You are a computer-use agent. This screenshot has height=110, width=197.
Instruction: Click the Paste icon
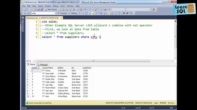coord(81,9)
